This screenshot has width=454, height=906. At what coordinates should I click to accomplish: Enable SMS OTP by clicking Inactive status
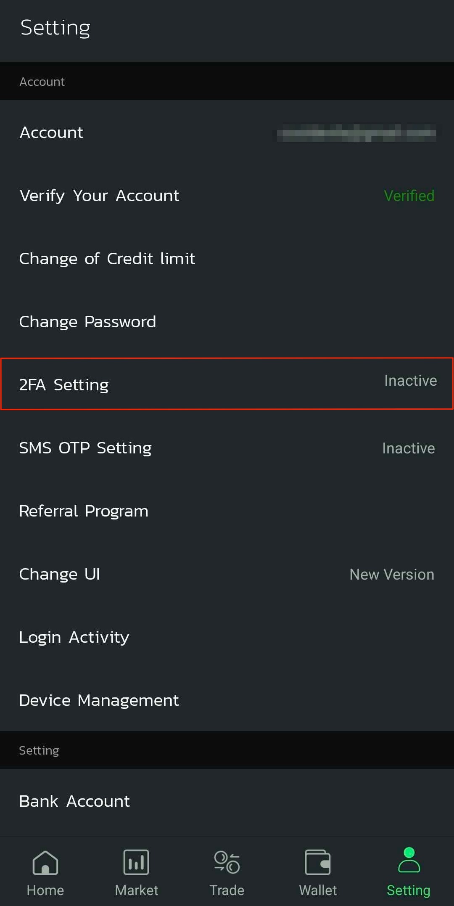click(x=408, y=448)
